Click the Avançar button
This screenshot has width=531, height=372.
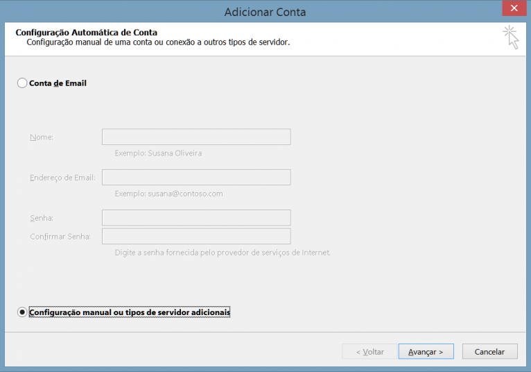pos(426,352)
